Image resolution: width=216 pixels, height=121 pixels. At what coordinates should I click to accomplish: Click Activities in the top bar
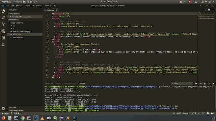click(x=6, y=2)
